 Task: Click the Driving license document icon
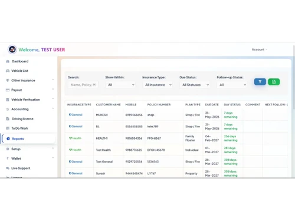pos(8,118)
